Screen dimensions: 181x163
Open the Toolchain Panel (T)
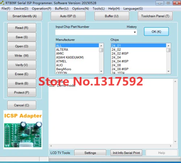click(155, 16)
